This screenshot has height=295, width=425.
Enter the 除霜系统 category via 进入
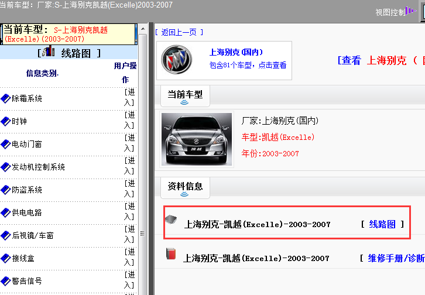pos(129,97)
